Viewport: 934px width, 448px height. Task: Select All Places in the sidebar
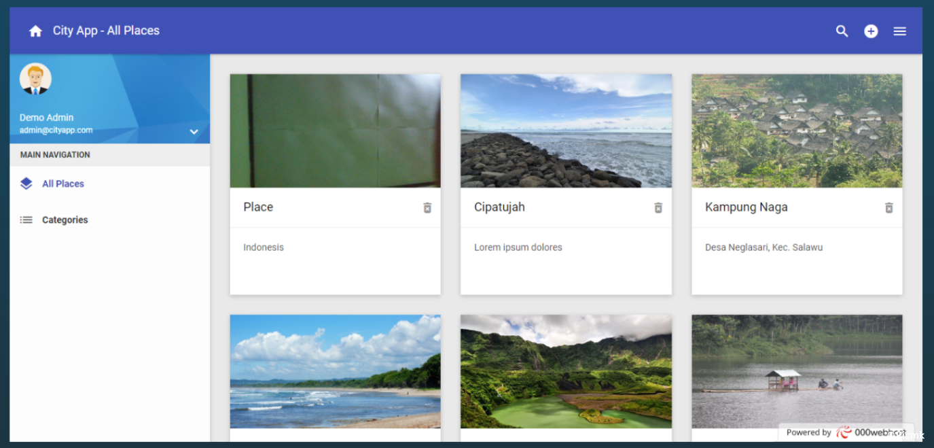click(63, 184)
